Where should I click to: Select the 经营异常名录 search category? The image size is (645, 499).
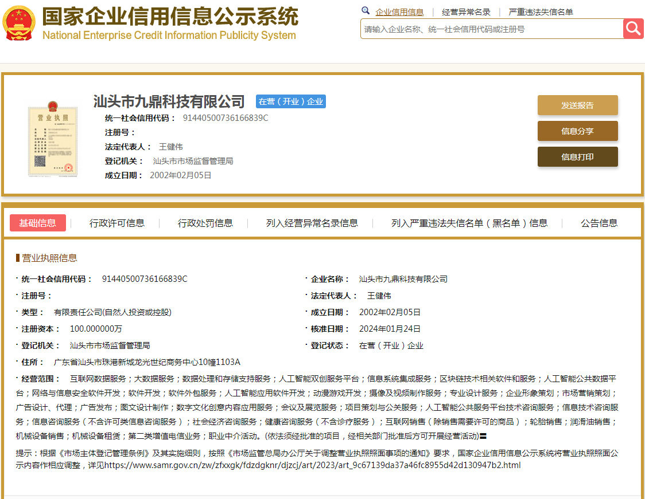pyautogui.click(x=466, y=12)
